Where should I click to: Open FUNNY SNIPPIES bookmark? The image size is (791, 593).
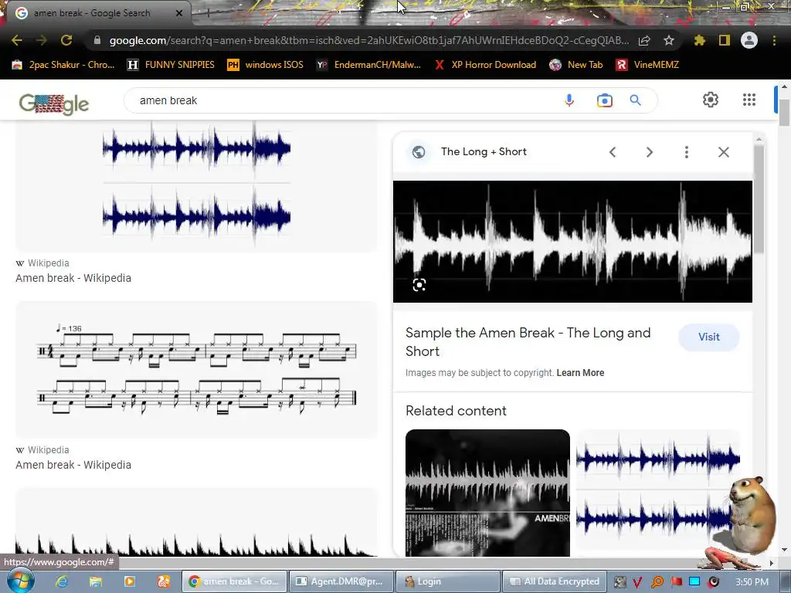171,65
